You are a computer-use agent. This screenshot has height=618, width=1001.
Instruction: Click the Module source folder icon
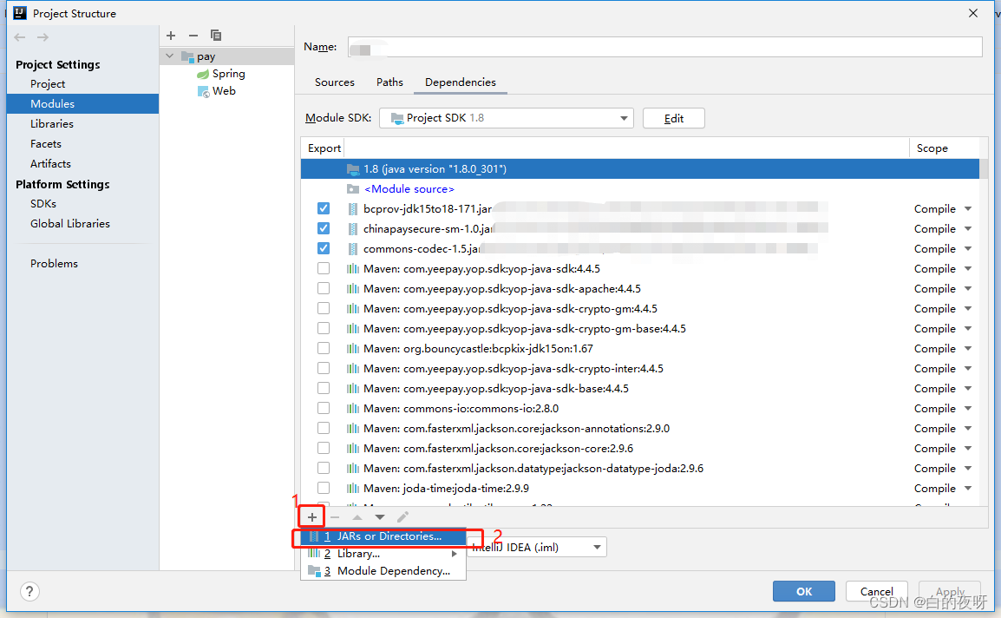pyautogui.click(x=352, y=189)
